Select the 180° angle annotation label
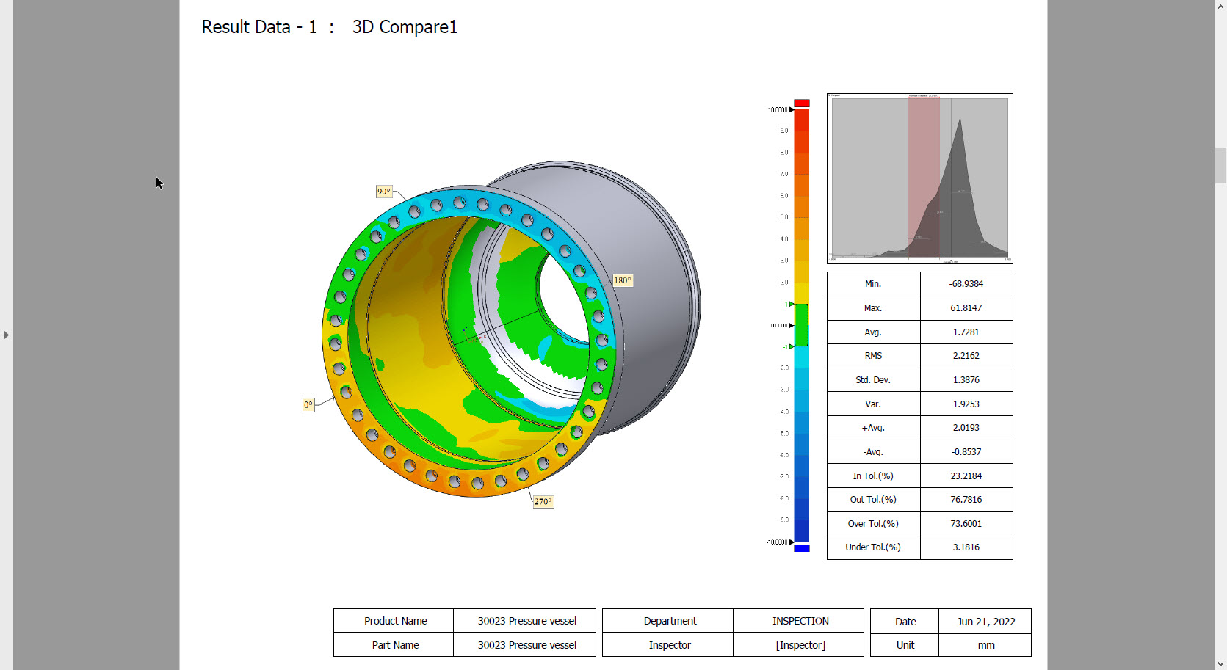 click(623, 280)
